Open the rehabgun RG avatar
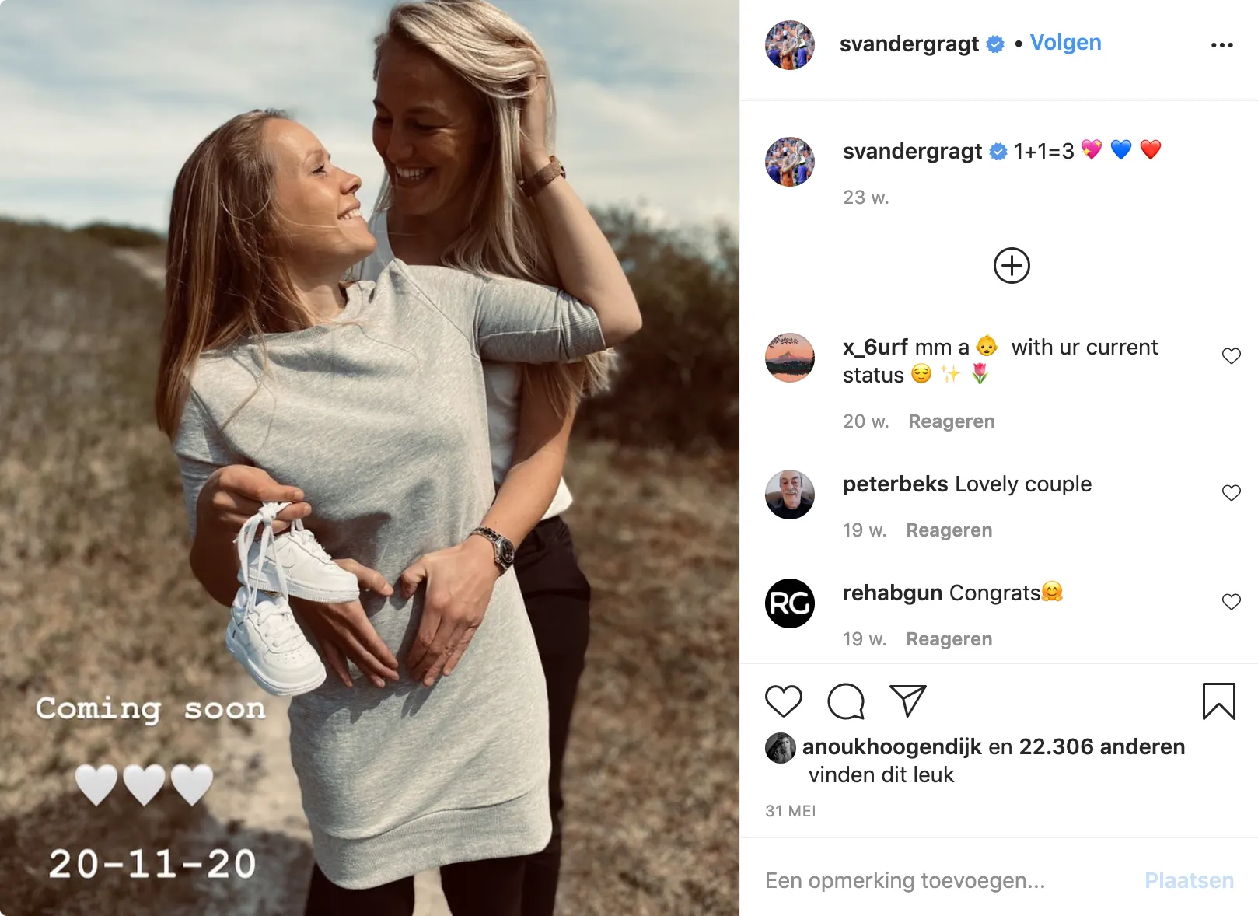This screenshot has height=916, width=1258. (x=790, y=603)
